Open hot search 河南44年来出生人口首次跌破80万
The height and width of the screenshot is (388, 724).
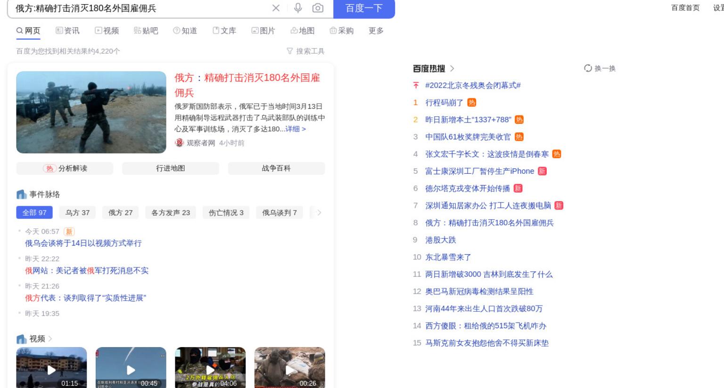click(x=484, y=309)
